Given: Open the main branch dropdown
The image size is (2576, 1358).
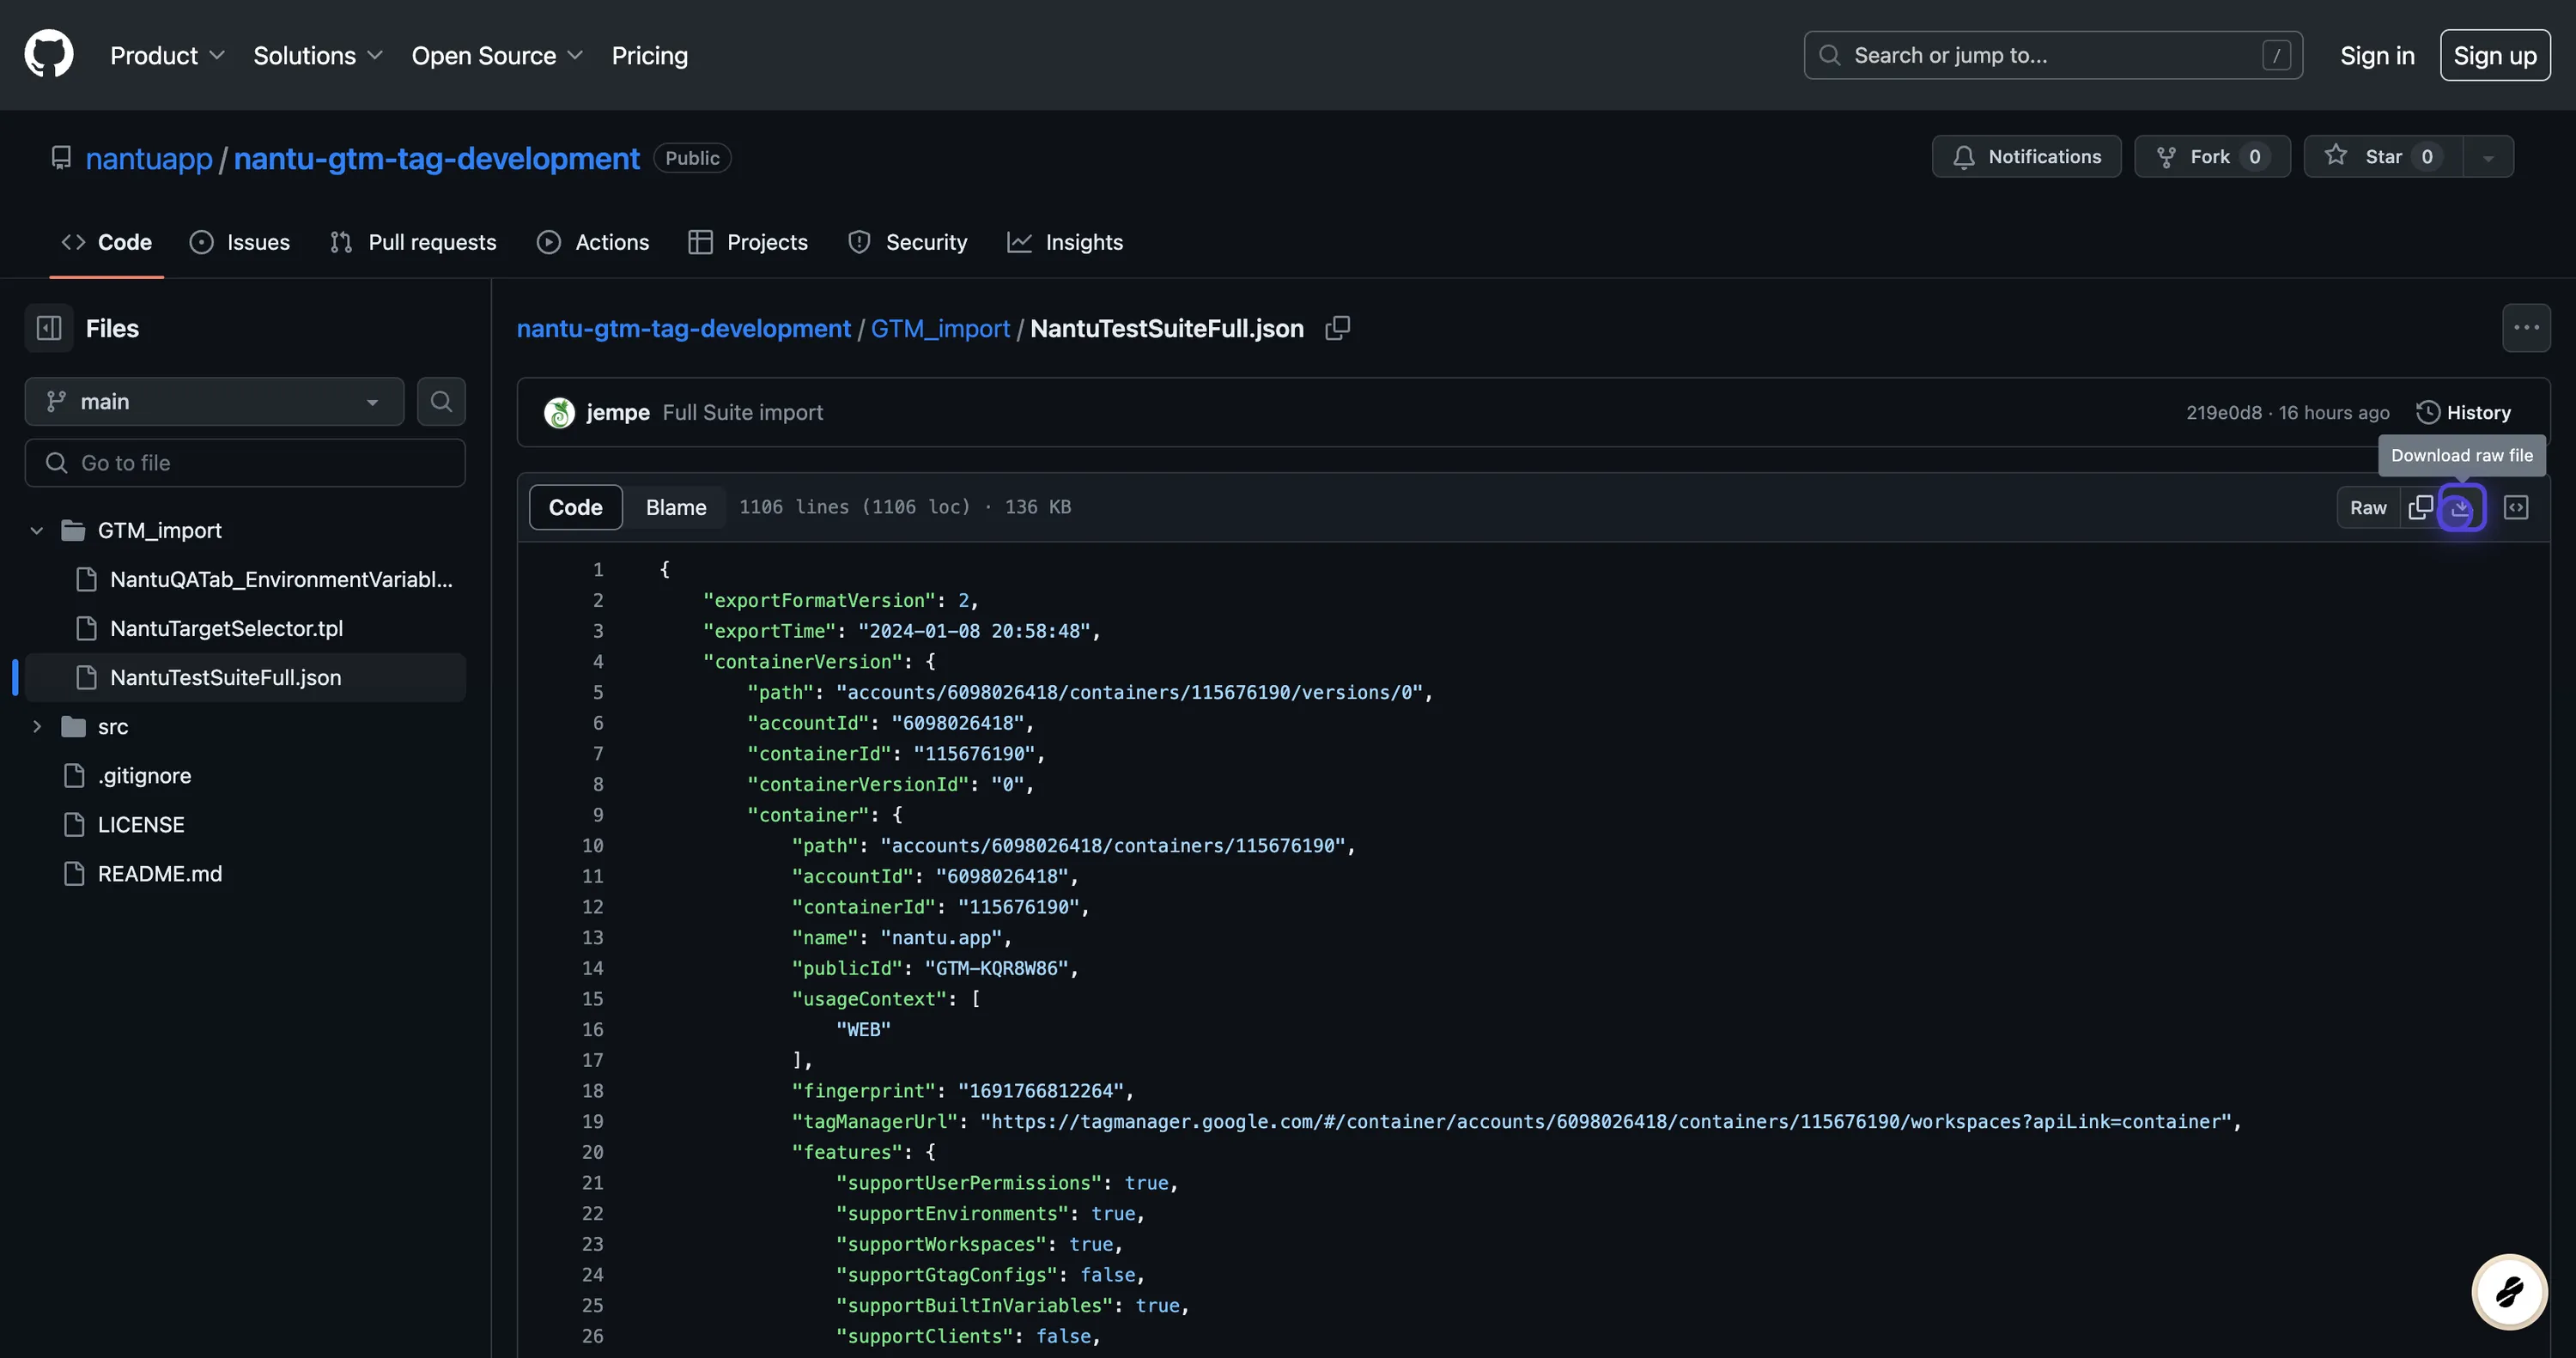Looking at the screenshot, I should (214, 401).
